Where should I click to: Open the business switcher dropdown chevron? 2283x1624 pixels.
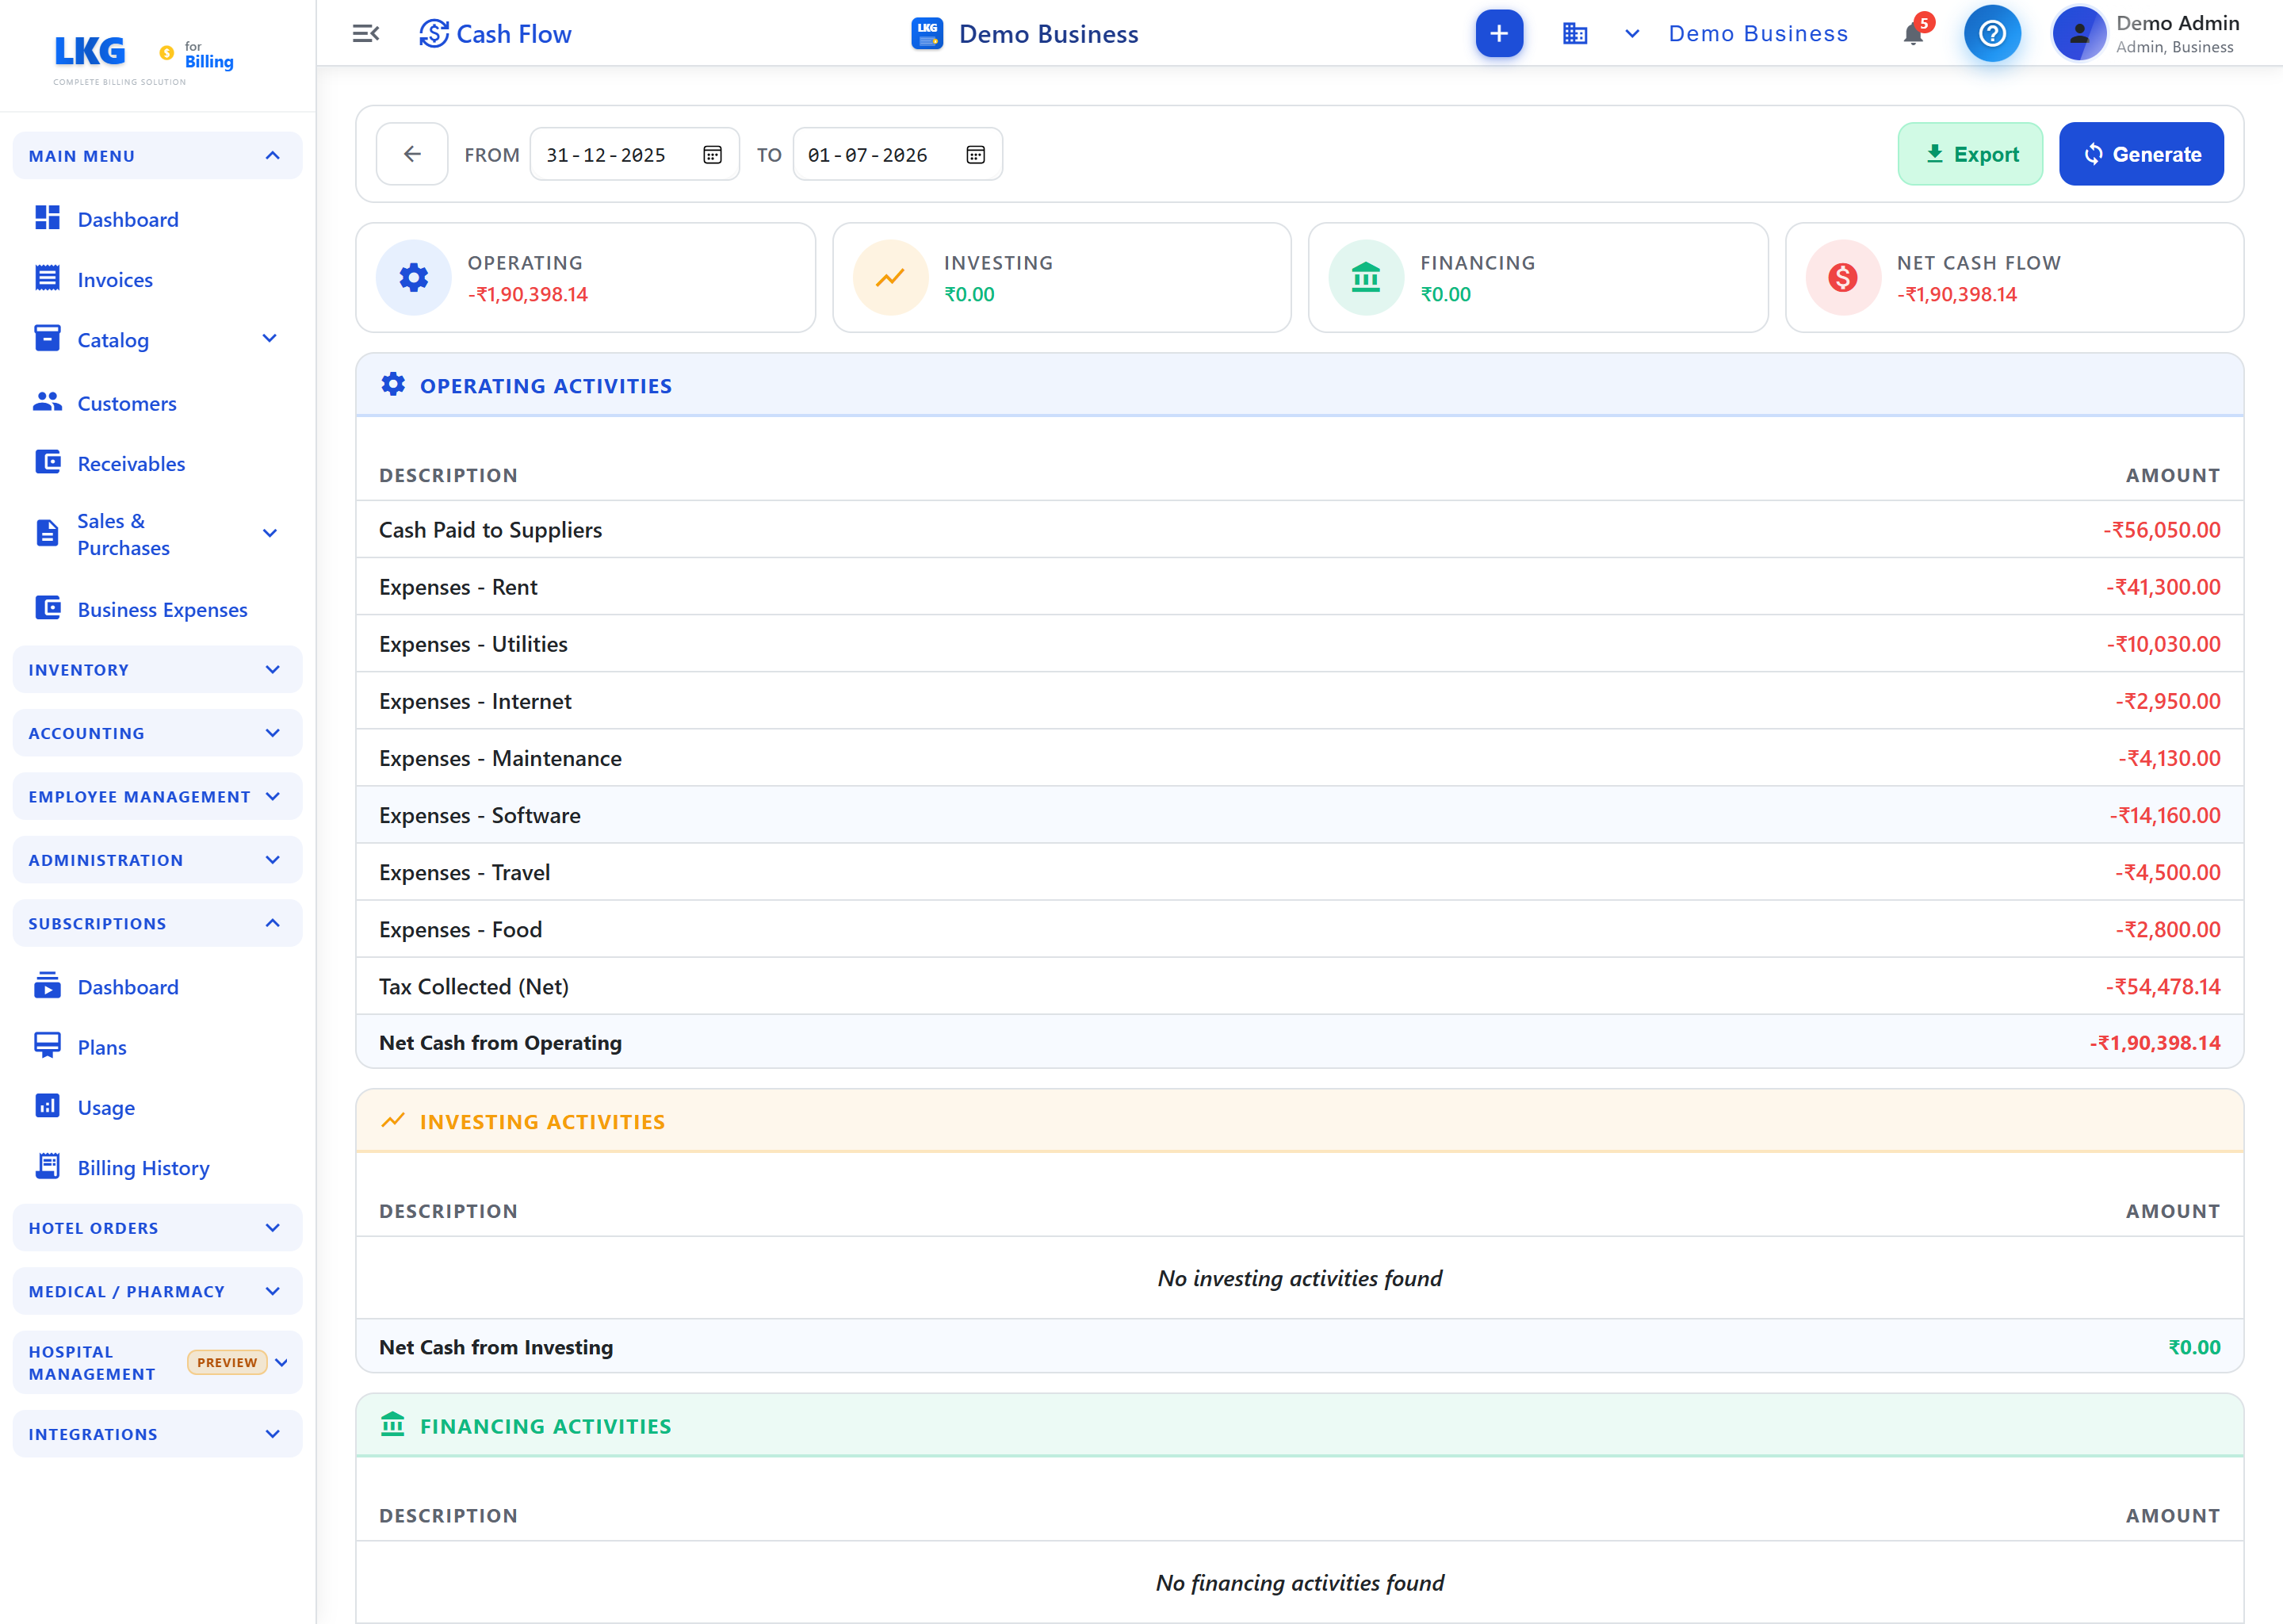[x=1631, y=34]
